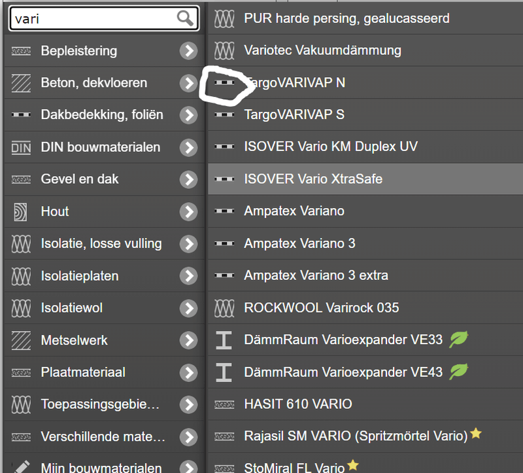The width and height of the screenshot is (523, 473).
Task: Click the DIN icon beside DIN bouwmaterialen
Action: 22,147
